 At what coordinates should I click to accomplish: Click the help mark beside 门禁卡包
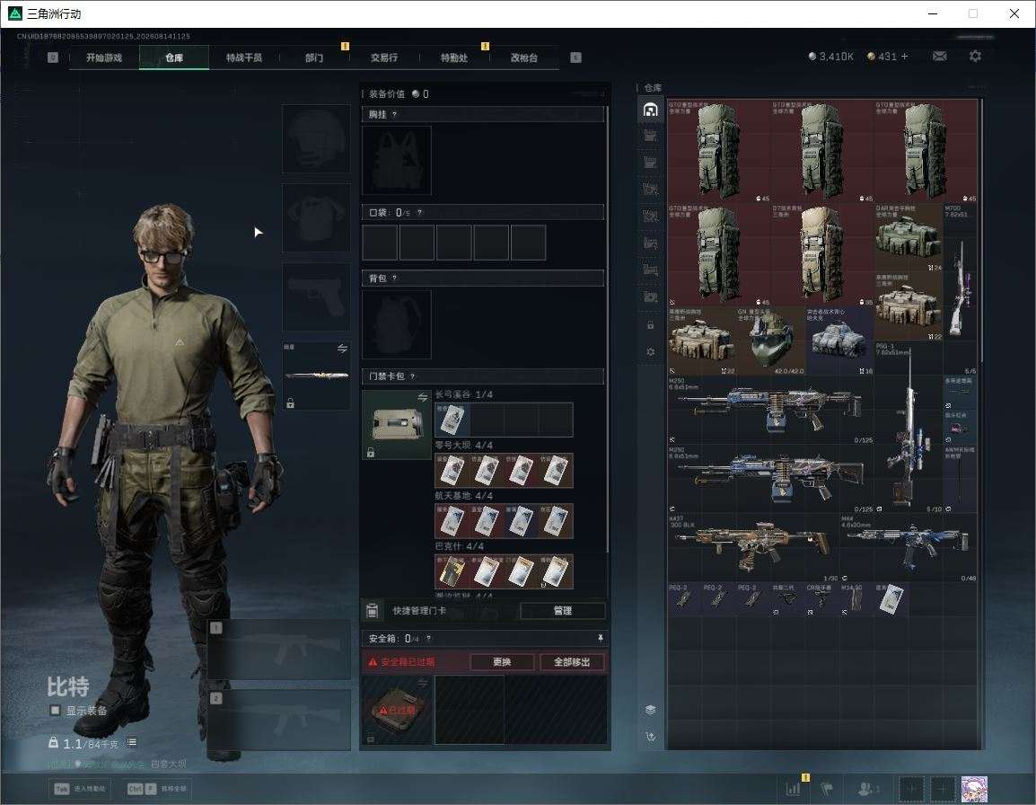point(412,376)
